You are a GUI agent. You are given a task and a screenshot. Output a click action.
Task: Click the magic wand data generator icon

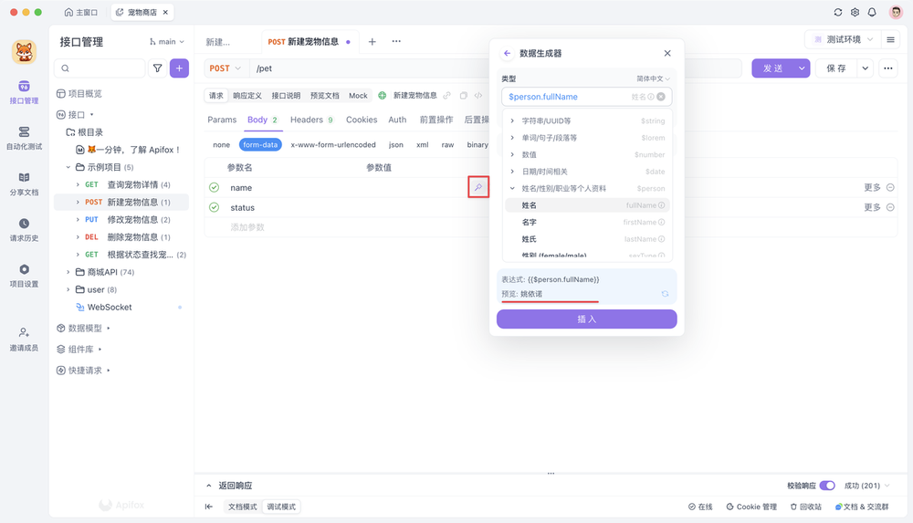[x=477, y=187]
